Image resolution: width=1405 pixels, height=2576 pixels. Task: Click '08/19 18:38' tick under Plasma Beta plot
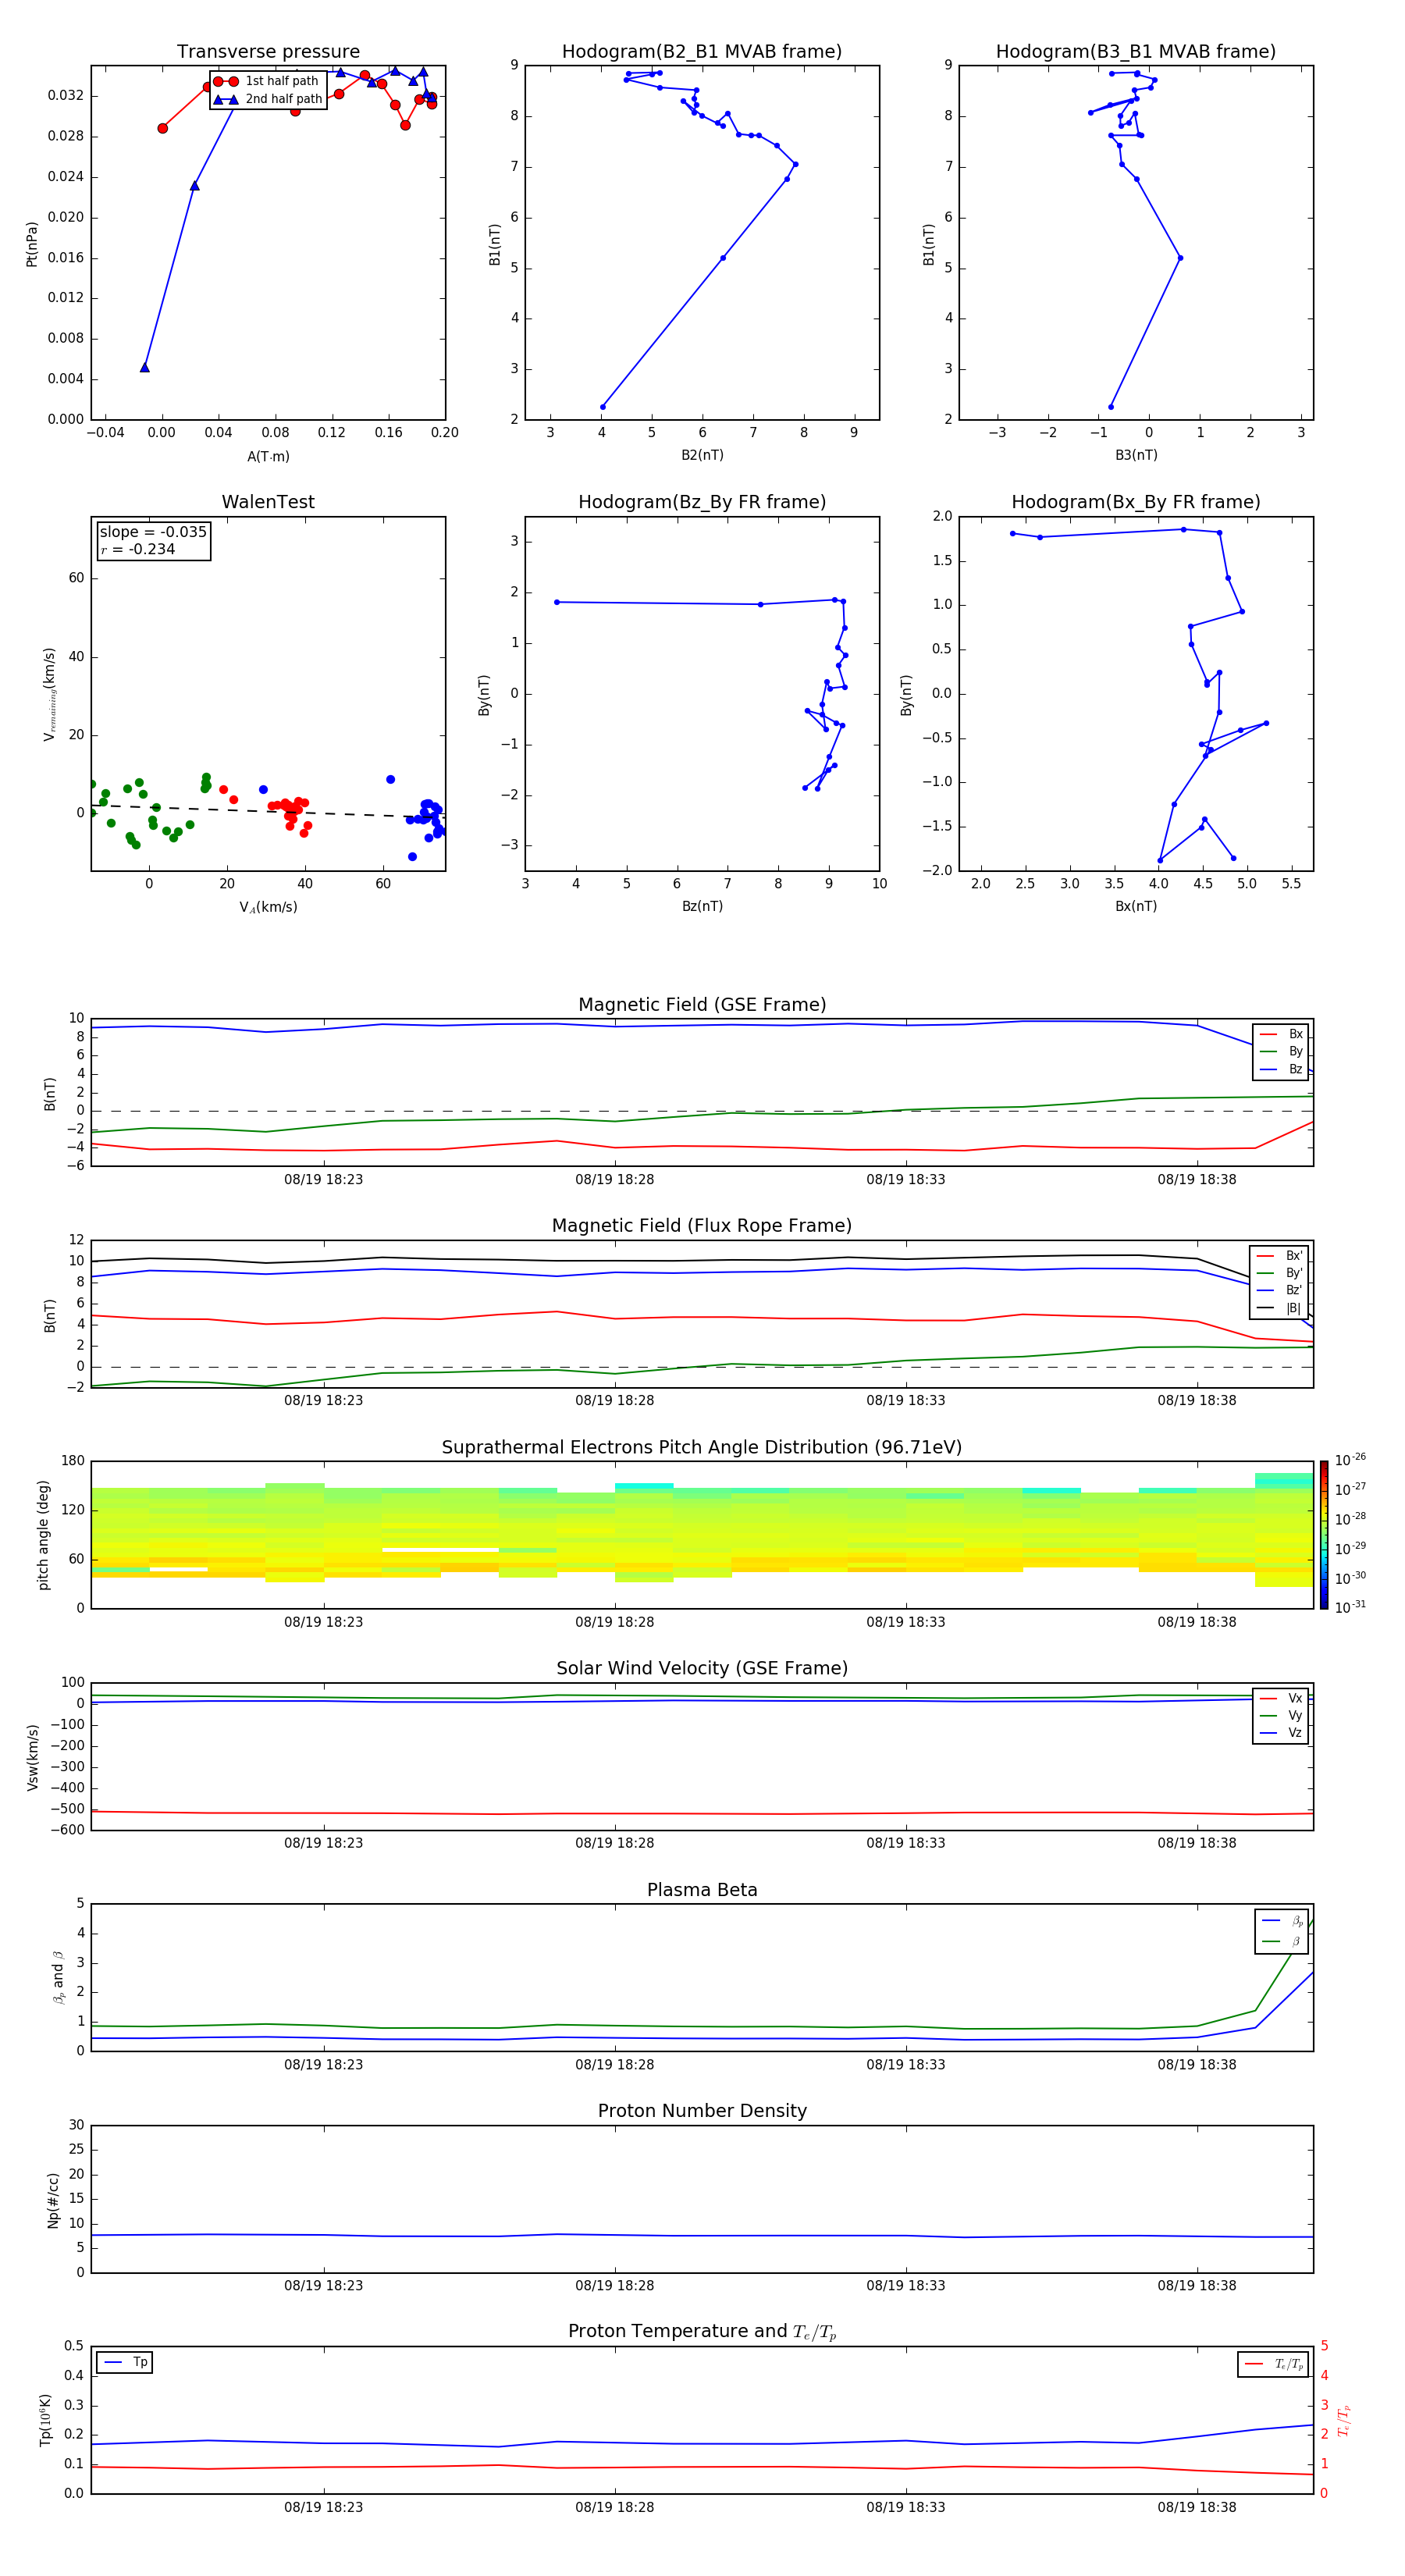(1196, 2064)
